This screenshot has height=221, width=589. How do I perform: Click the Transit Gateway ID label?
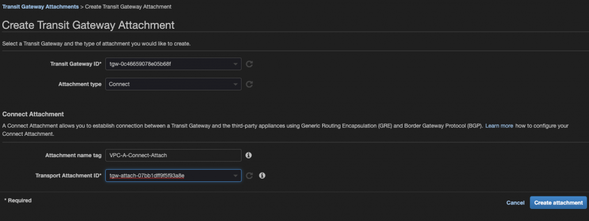[76, 64]
